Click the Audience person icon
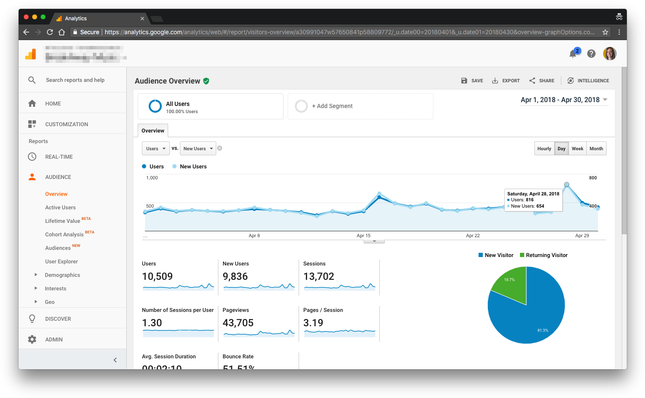Image resolution: width=645 pixels, height=398 pixels. (x=32, y=177)
